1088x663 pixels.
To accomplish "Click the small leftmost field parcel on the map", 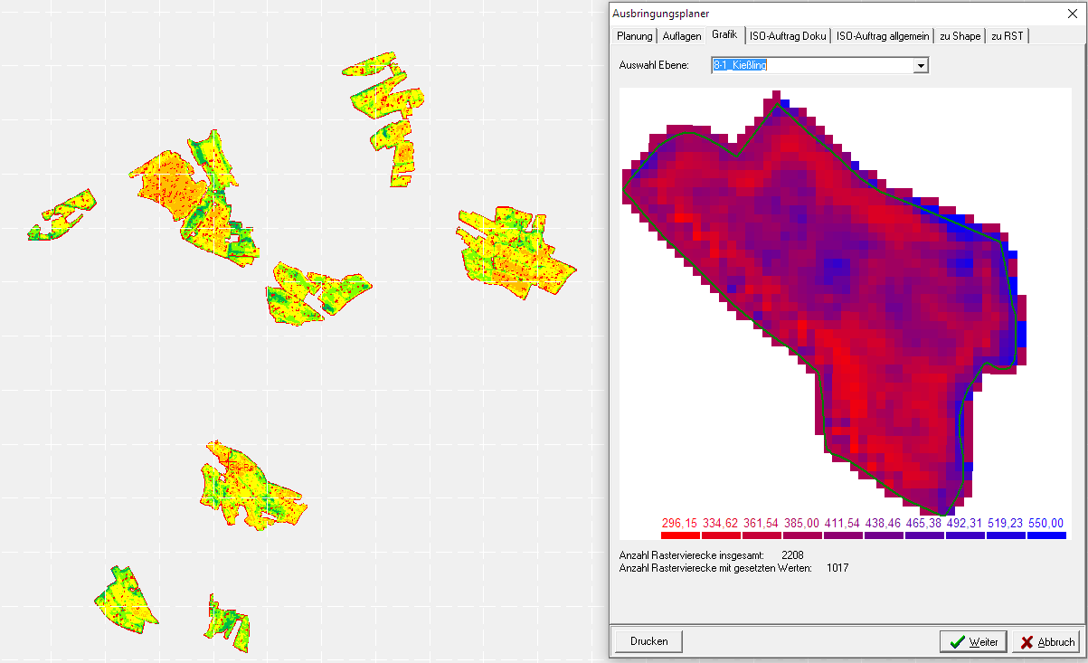I will click(x=61, y=217).
